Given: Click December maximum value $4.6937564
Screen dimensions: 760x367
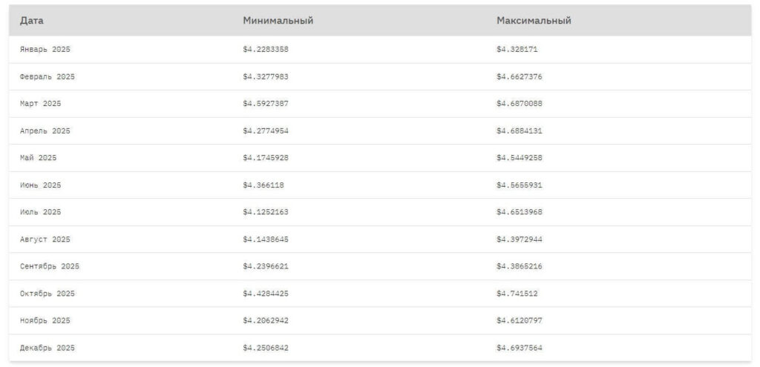Looking at the screenshot, I should click(520, 348).
